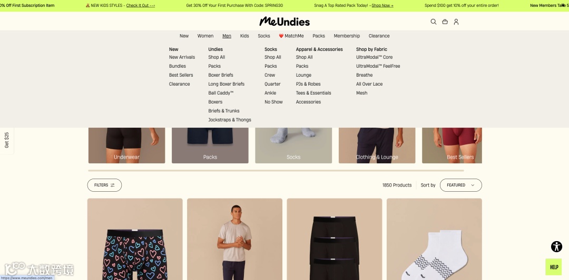Screen dimensions: 569x280
Task: Select the Women menu item
Action: [x=205, y=36]
